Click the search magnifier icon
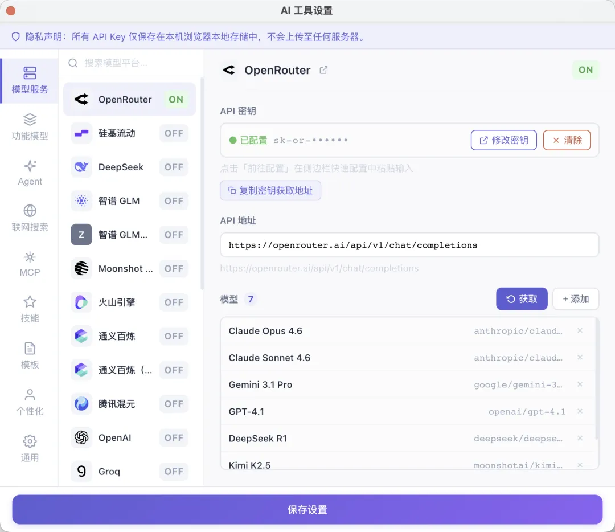Viewport: 615px width, 532px height. (73, 63)
